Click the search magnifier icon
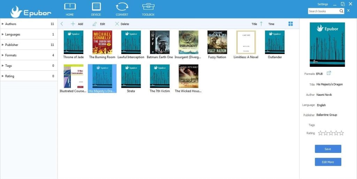 (341, 11)
